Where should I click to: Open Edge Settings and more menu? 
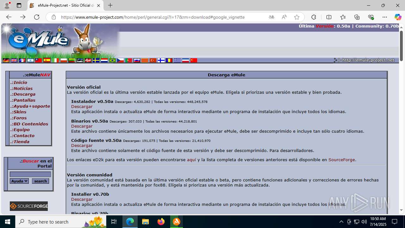click(x=385, y=17)
